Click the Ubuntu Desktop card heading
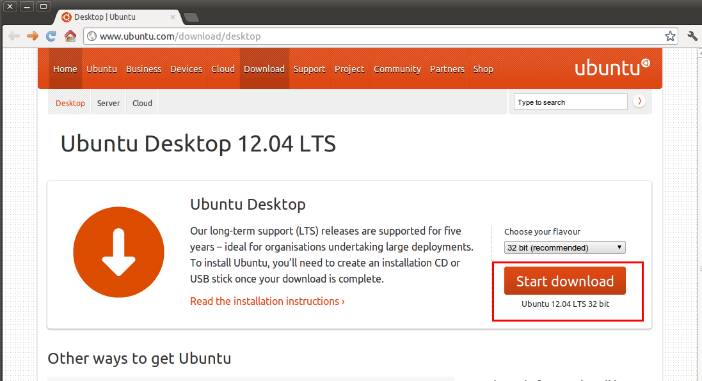This screenshot has height=381, width=702. tap(248, 205)
